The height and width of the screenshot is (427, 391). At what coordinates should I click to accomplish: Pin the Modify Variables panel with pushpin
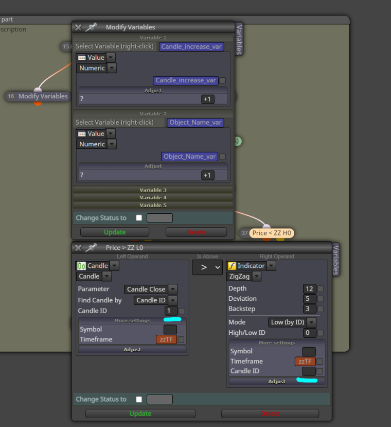[x=91, y=27]
